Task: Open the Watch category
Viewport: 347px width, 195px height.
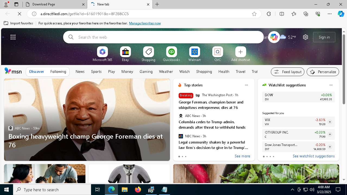Action: pos(185,71)
